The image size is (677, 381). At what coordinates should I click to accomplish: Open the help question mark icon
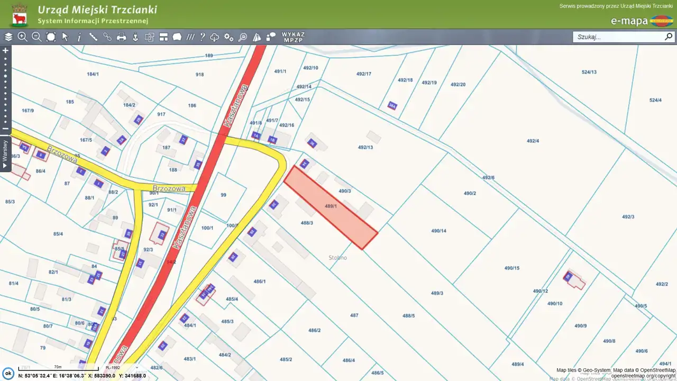pyautogui.click(x=202, y=37)
